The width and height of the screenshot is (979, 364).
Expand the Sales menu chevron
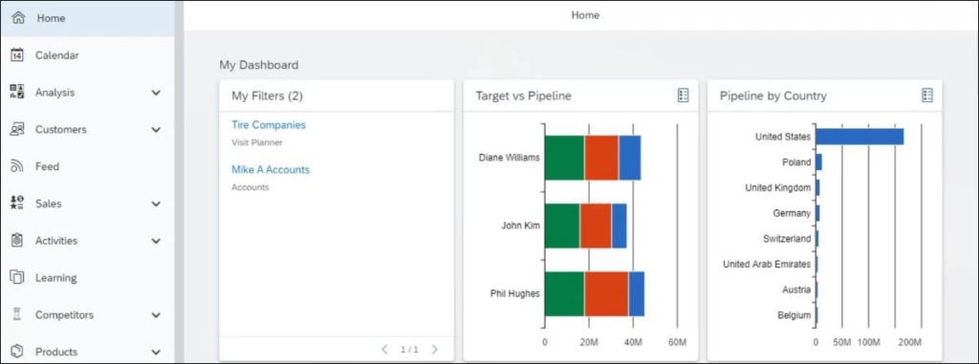coord(156,203)
